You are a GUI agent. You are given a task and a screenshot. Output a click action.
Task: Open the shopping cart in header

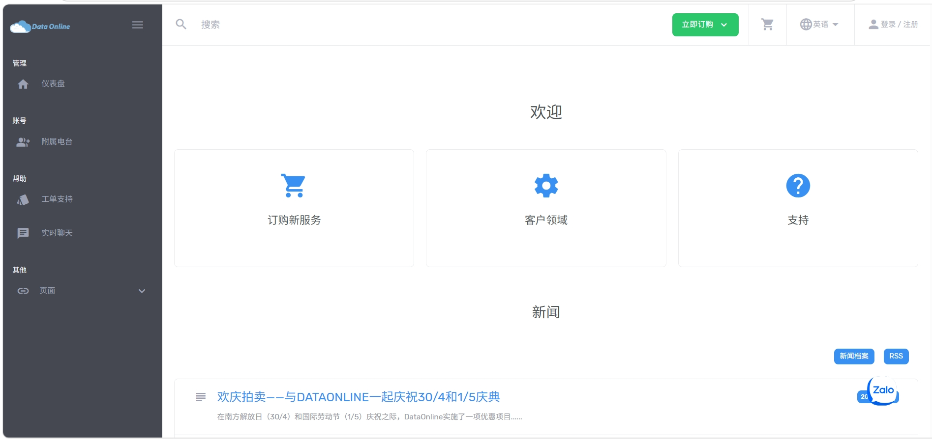coord(767,25)
